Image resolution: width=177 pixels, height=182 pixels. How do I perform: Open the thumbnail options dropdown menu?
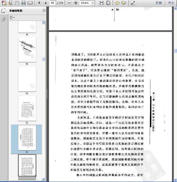12,18
